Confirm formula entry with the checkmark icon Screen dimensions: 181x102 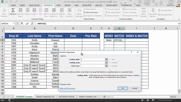[27, 24]
